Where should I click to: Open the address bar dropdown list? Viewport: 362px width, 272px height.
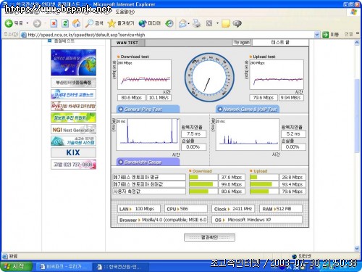[317, 35]
